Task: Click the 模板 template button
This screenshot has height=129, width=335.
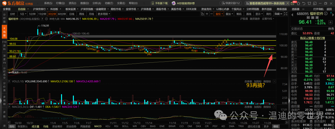Action: tap(276, 127)
